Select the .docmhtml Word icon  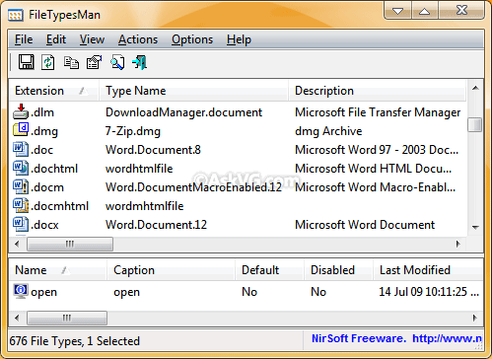coord(21,205)
